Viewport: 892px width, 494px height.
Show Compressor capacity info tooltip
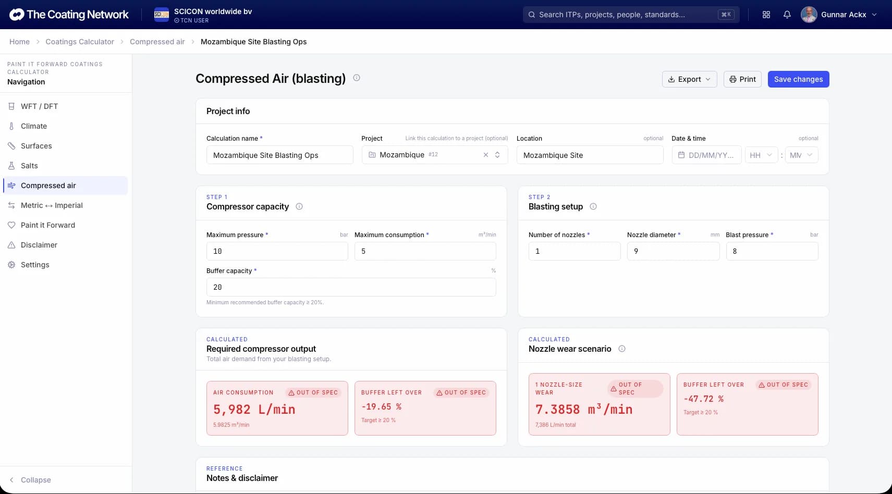(299, 206)
